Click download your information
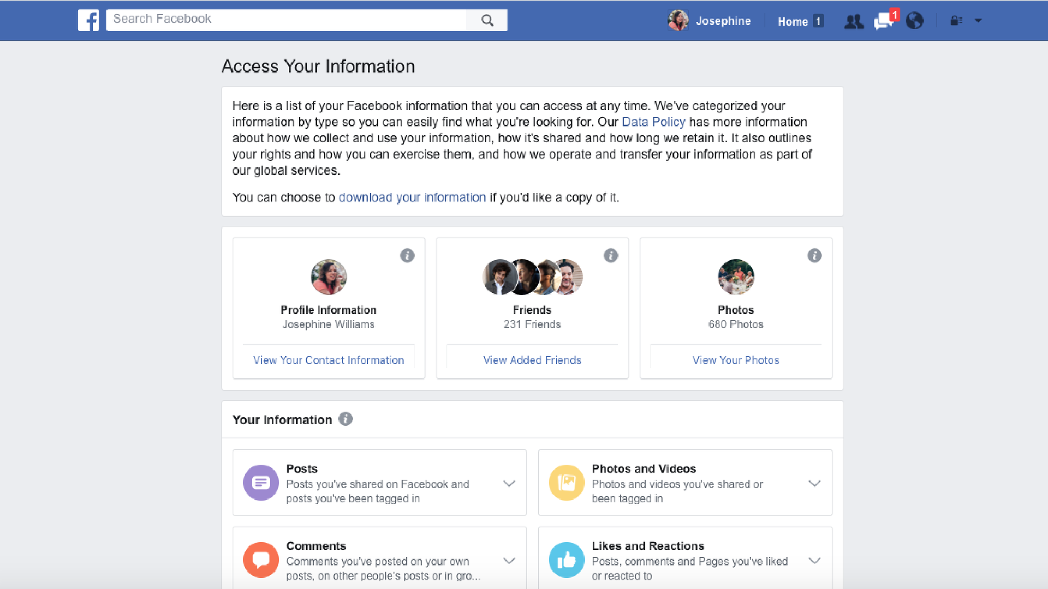Viewport: 1048px width, 589px height. tap(412, 197)
